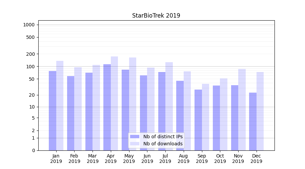Select the 'Nb of distinct IPs' legend label
Viewport: 305px width, 169px height.
point(163,137)
